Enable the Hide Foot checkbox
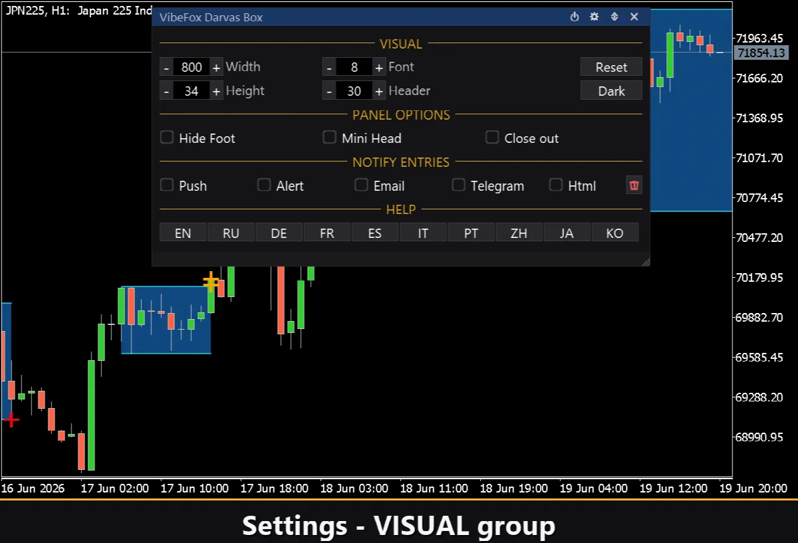 [x=167, y=138]
